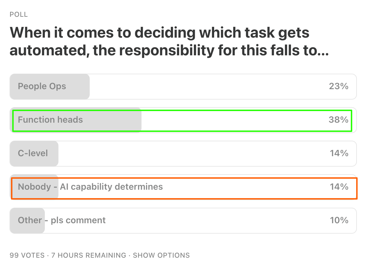The width and height of the screenshot is (367, 270).
Task: Select 'Other - pls comment' option
Action: [183, 221]
